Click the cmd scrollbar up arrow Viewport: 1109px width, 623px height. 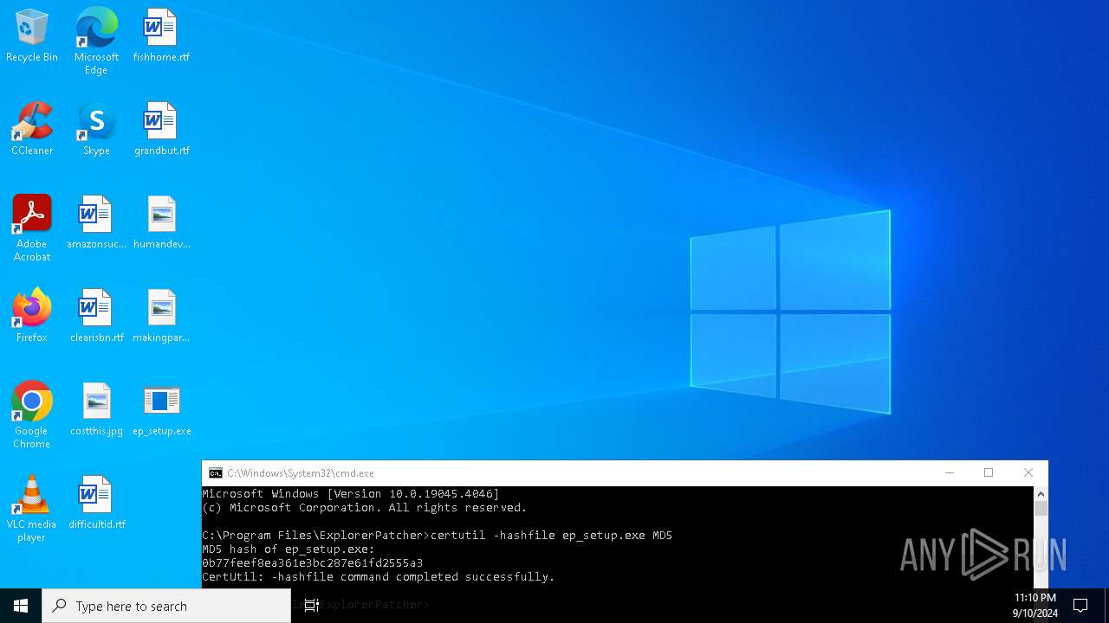pyautogui.click(x=1041, y=494)
